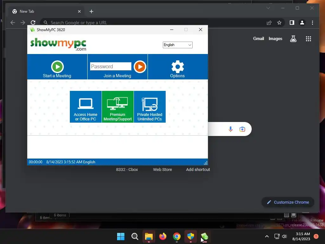This screenshot has height=244, width=325.
Task: Click the ShowMyPC status bar resize grip
Action: point(206,163)
